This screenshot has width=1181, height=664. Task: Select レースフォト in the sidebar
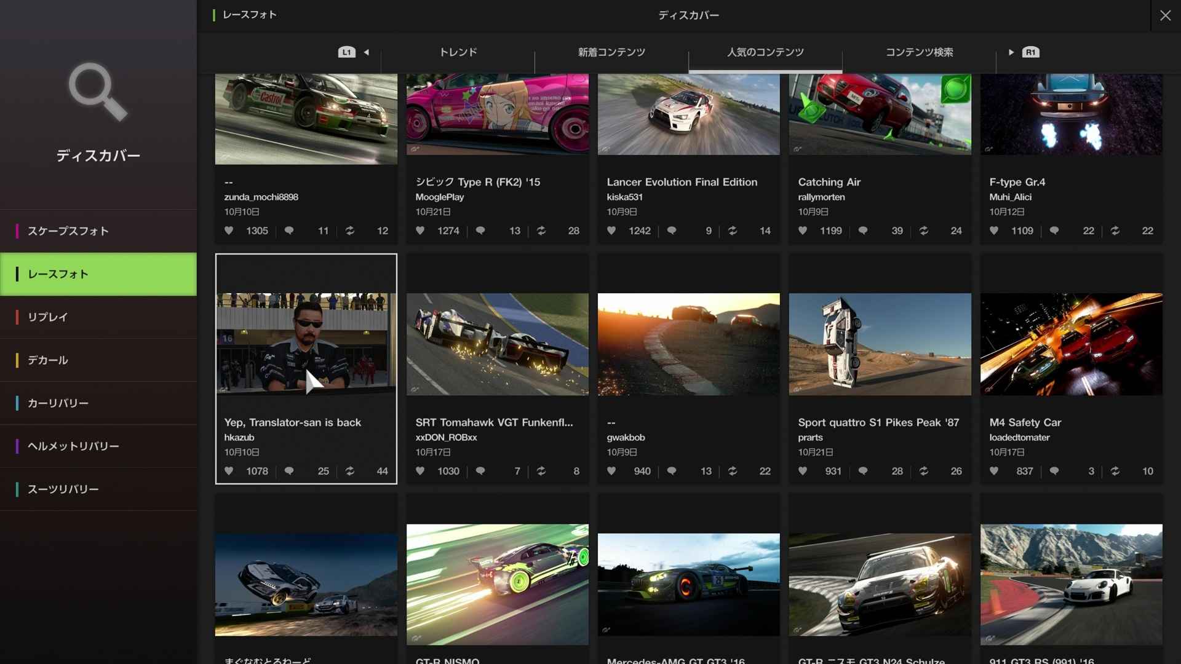(98, 274)
